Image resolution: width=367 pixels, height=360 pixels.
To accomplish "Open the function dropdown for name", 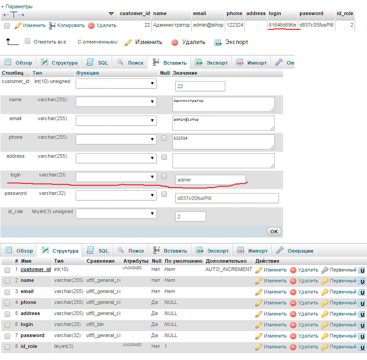I will 116,102.
